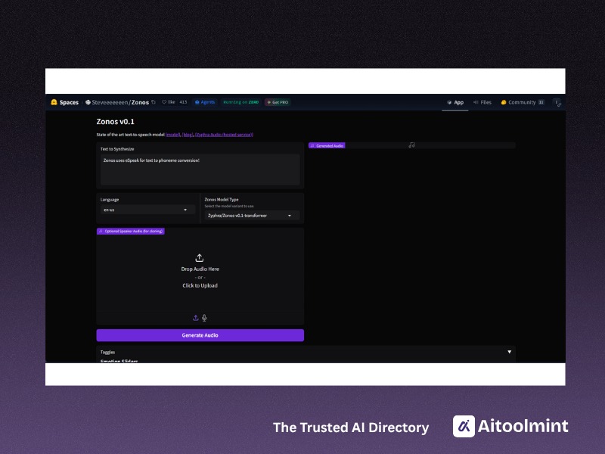
Task: Click the upload arrow icon above Drop Audio Here
Action: 200,258
